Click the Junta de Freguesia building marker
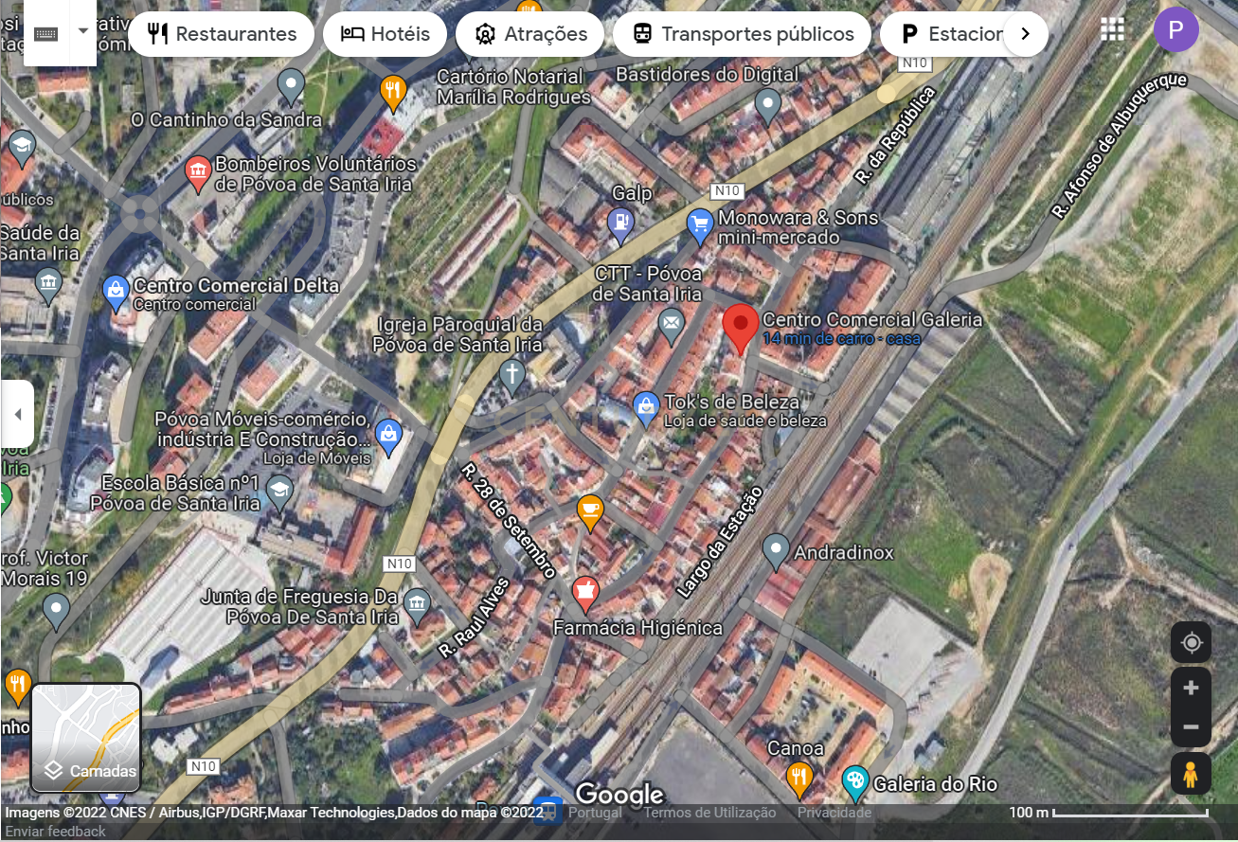 click(x=417, y=605)
